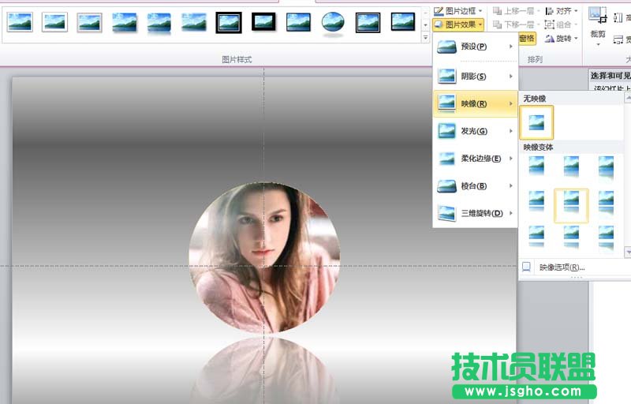The image size is (631, 404).
Task: Apply the beveled oval black picture style
Action: (333, 24)
